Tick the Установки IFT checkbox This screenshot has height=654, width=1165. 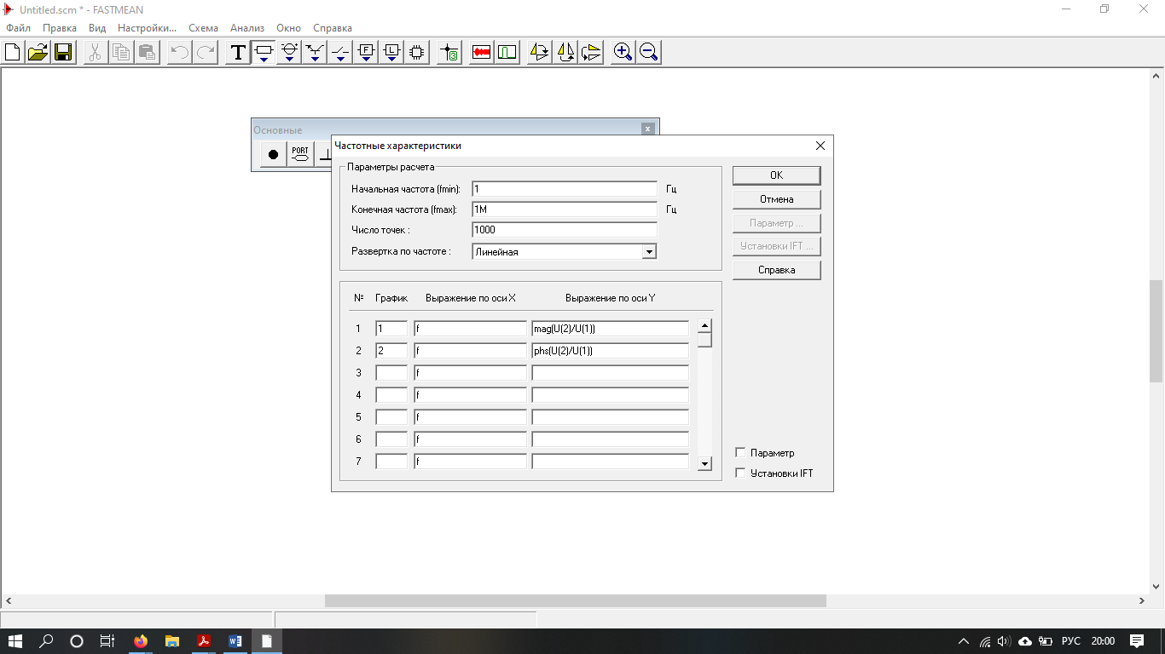[x=740, y=473]
